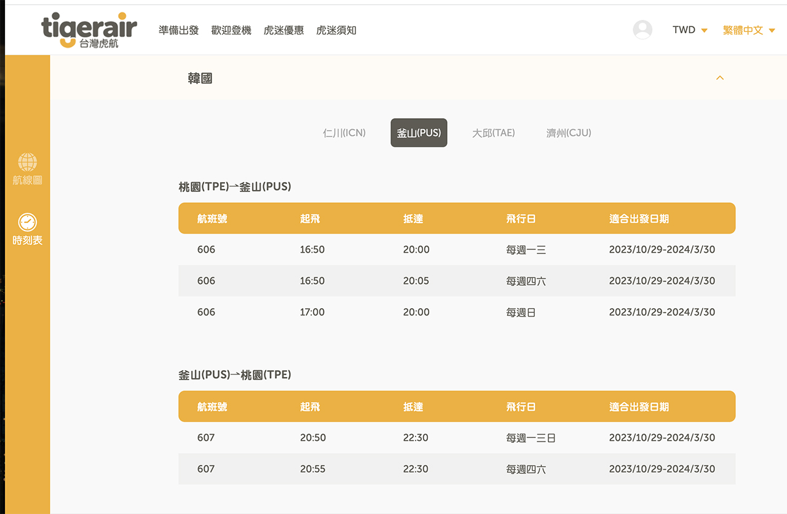
Task: Switch to the 仁川(ICN) tab
Action: tap(344, 133)
